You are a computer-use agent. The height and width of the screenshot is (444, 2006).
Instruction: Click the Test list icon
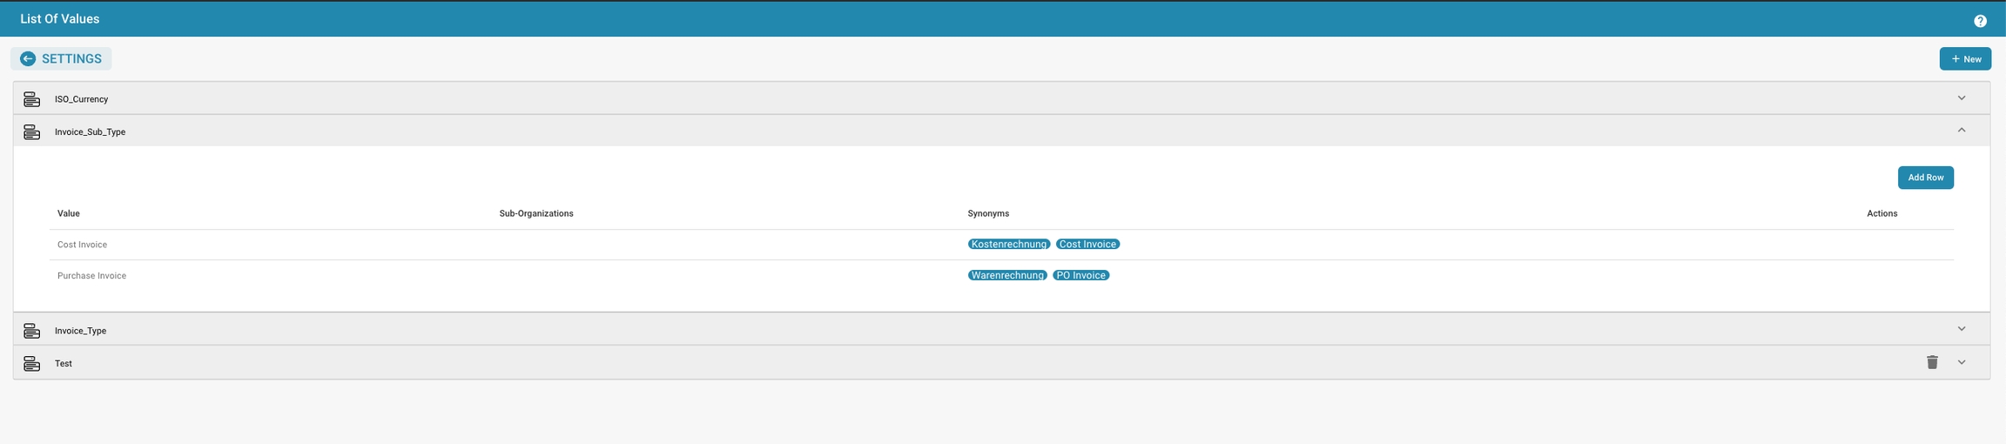[x=32, y=364]
